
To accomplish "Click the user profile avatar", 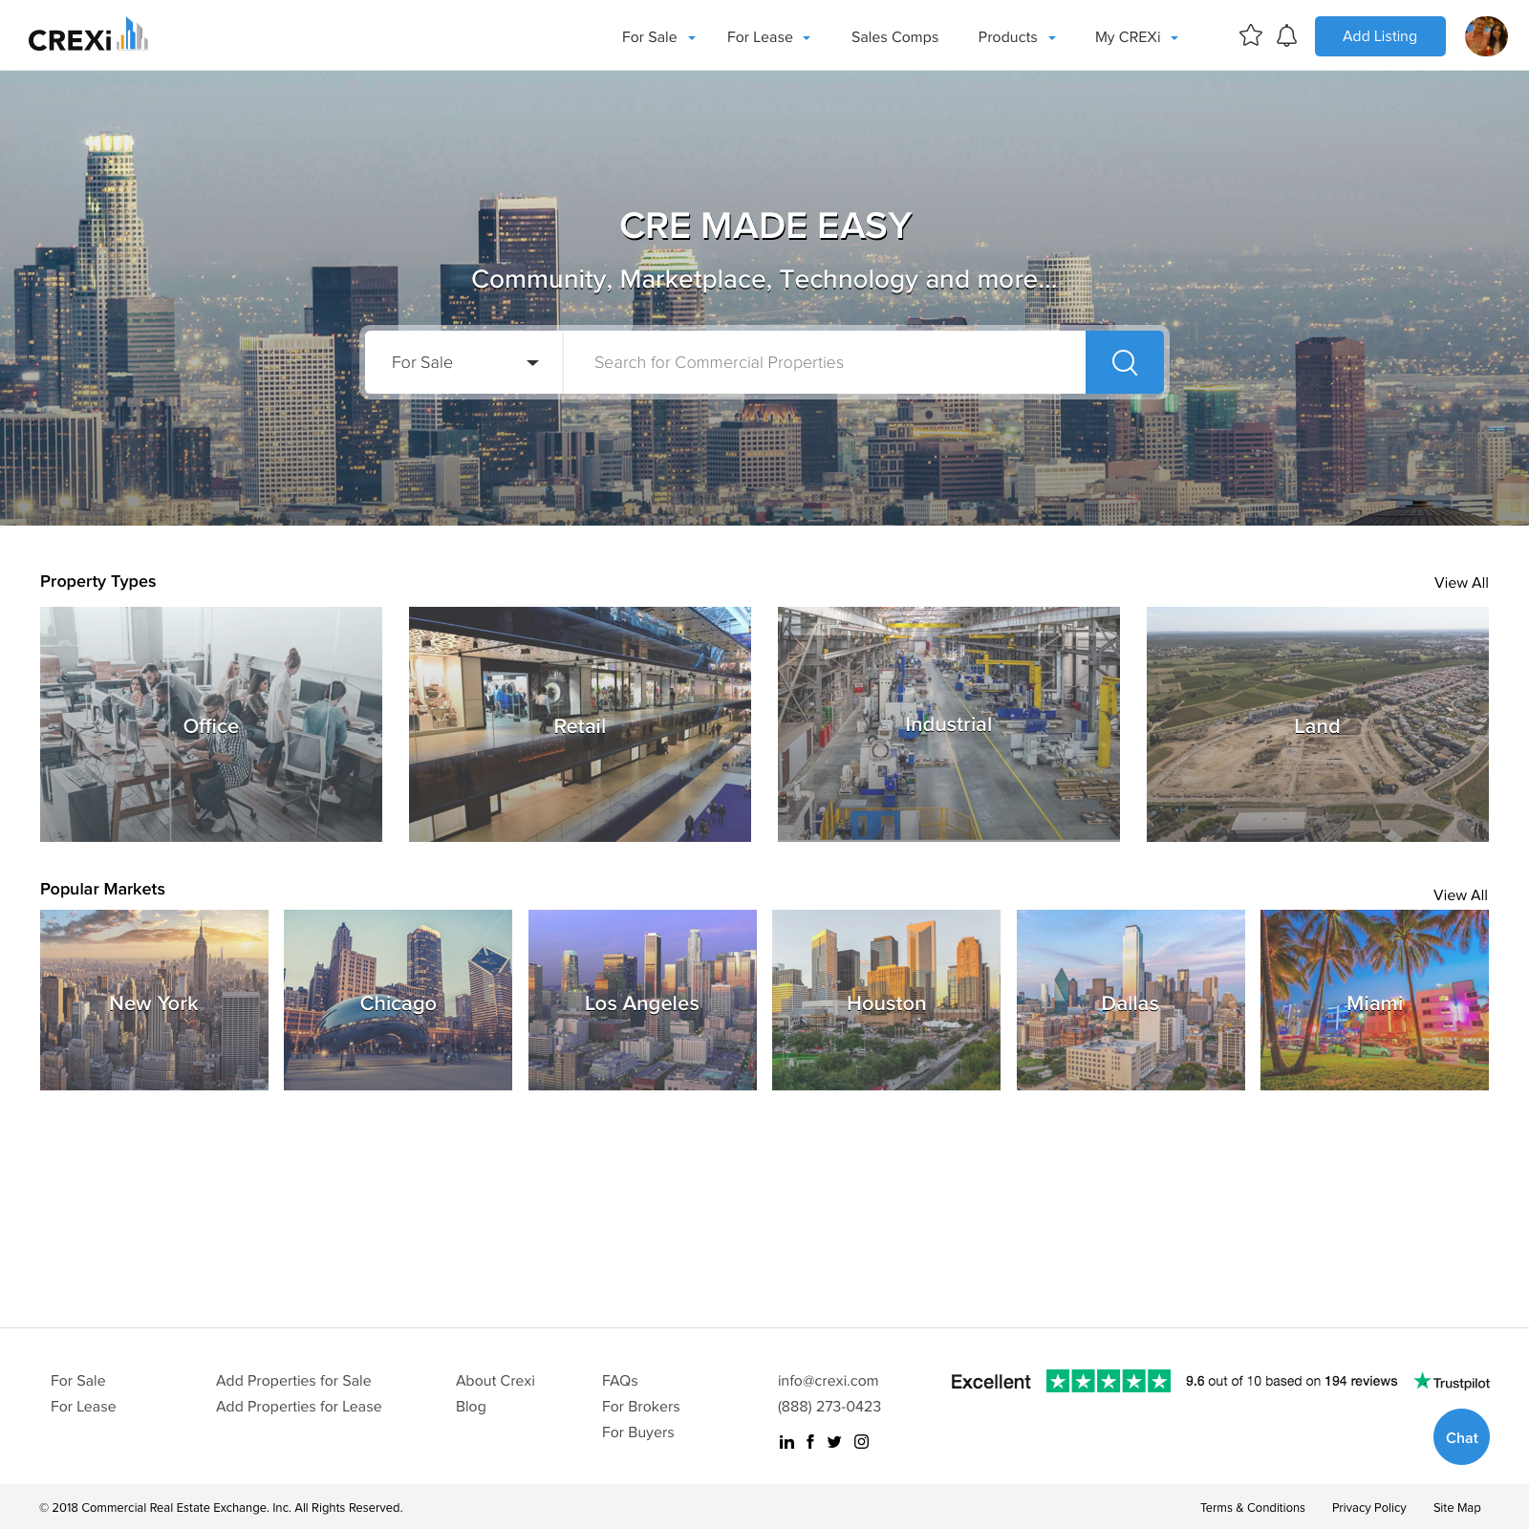I will (x=1485, y=36).
